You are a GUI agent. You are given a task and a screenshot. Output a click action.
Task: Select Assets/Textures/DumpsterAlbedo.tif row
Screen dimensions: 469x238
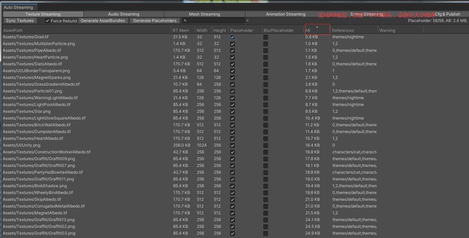point(234,132)
